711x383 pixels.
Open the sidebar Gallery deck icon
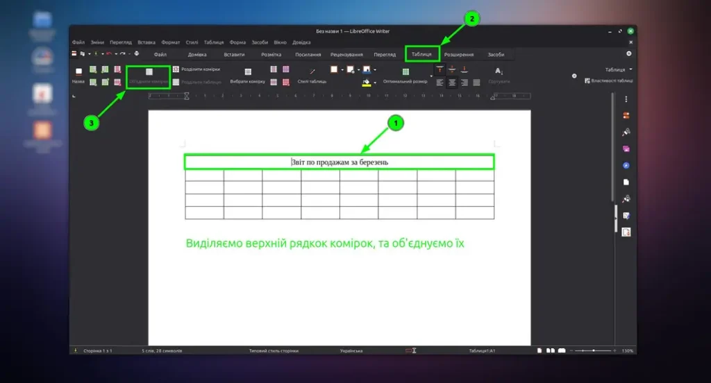626,149
